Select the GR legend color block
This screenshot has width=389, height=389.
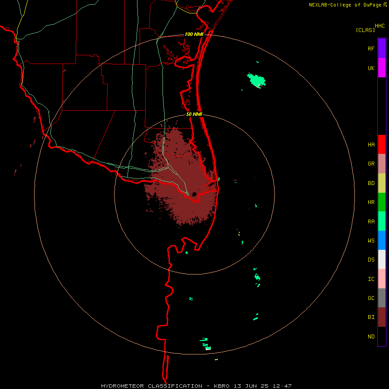[x=382, y=164]
